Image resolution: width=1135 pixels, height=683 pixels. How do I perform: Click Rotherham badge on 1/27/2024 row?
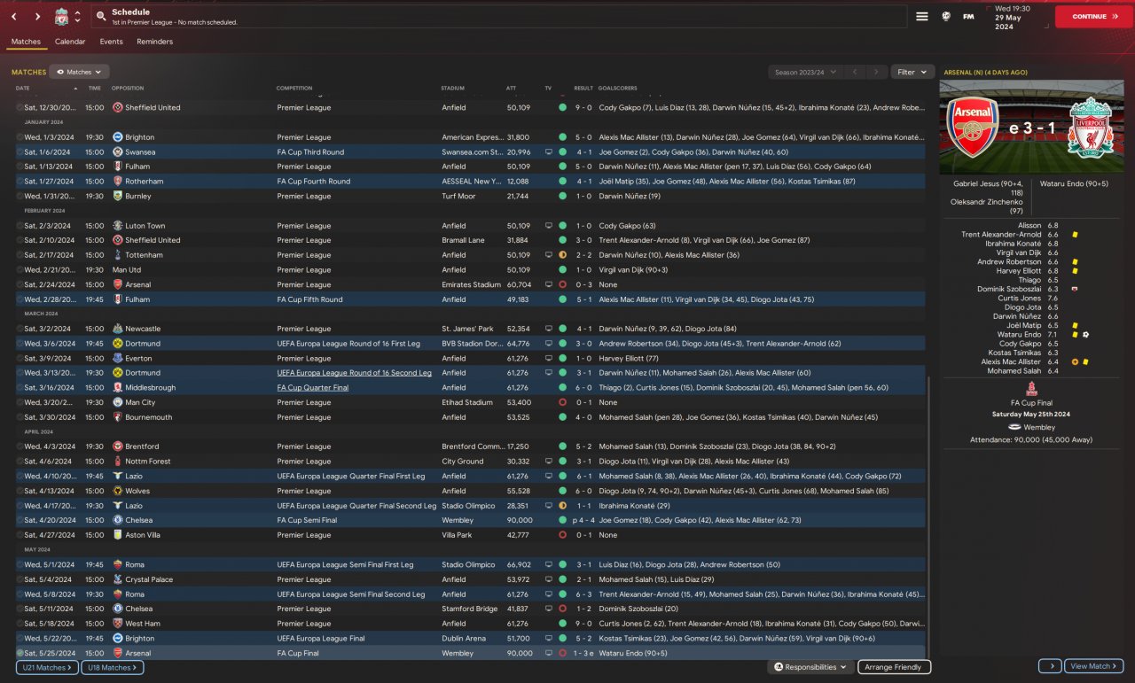(x=118, y=182)
